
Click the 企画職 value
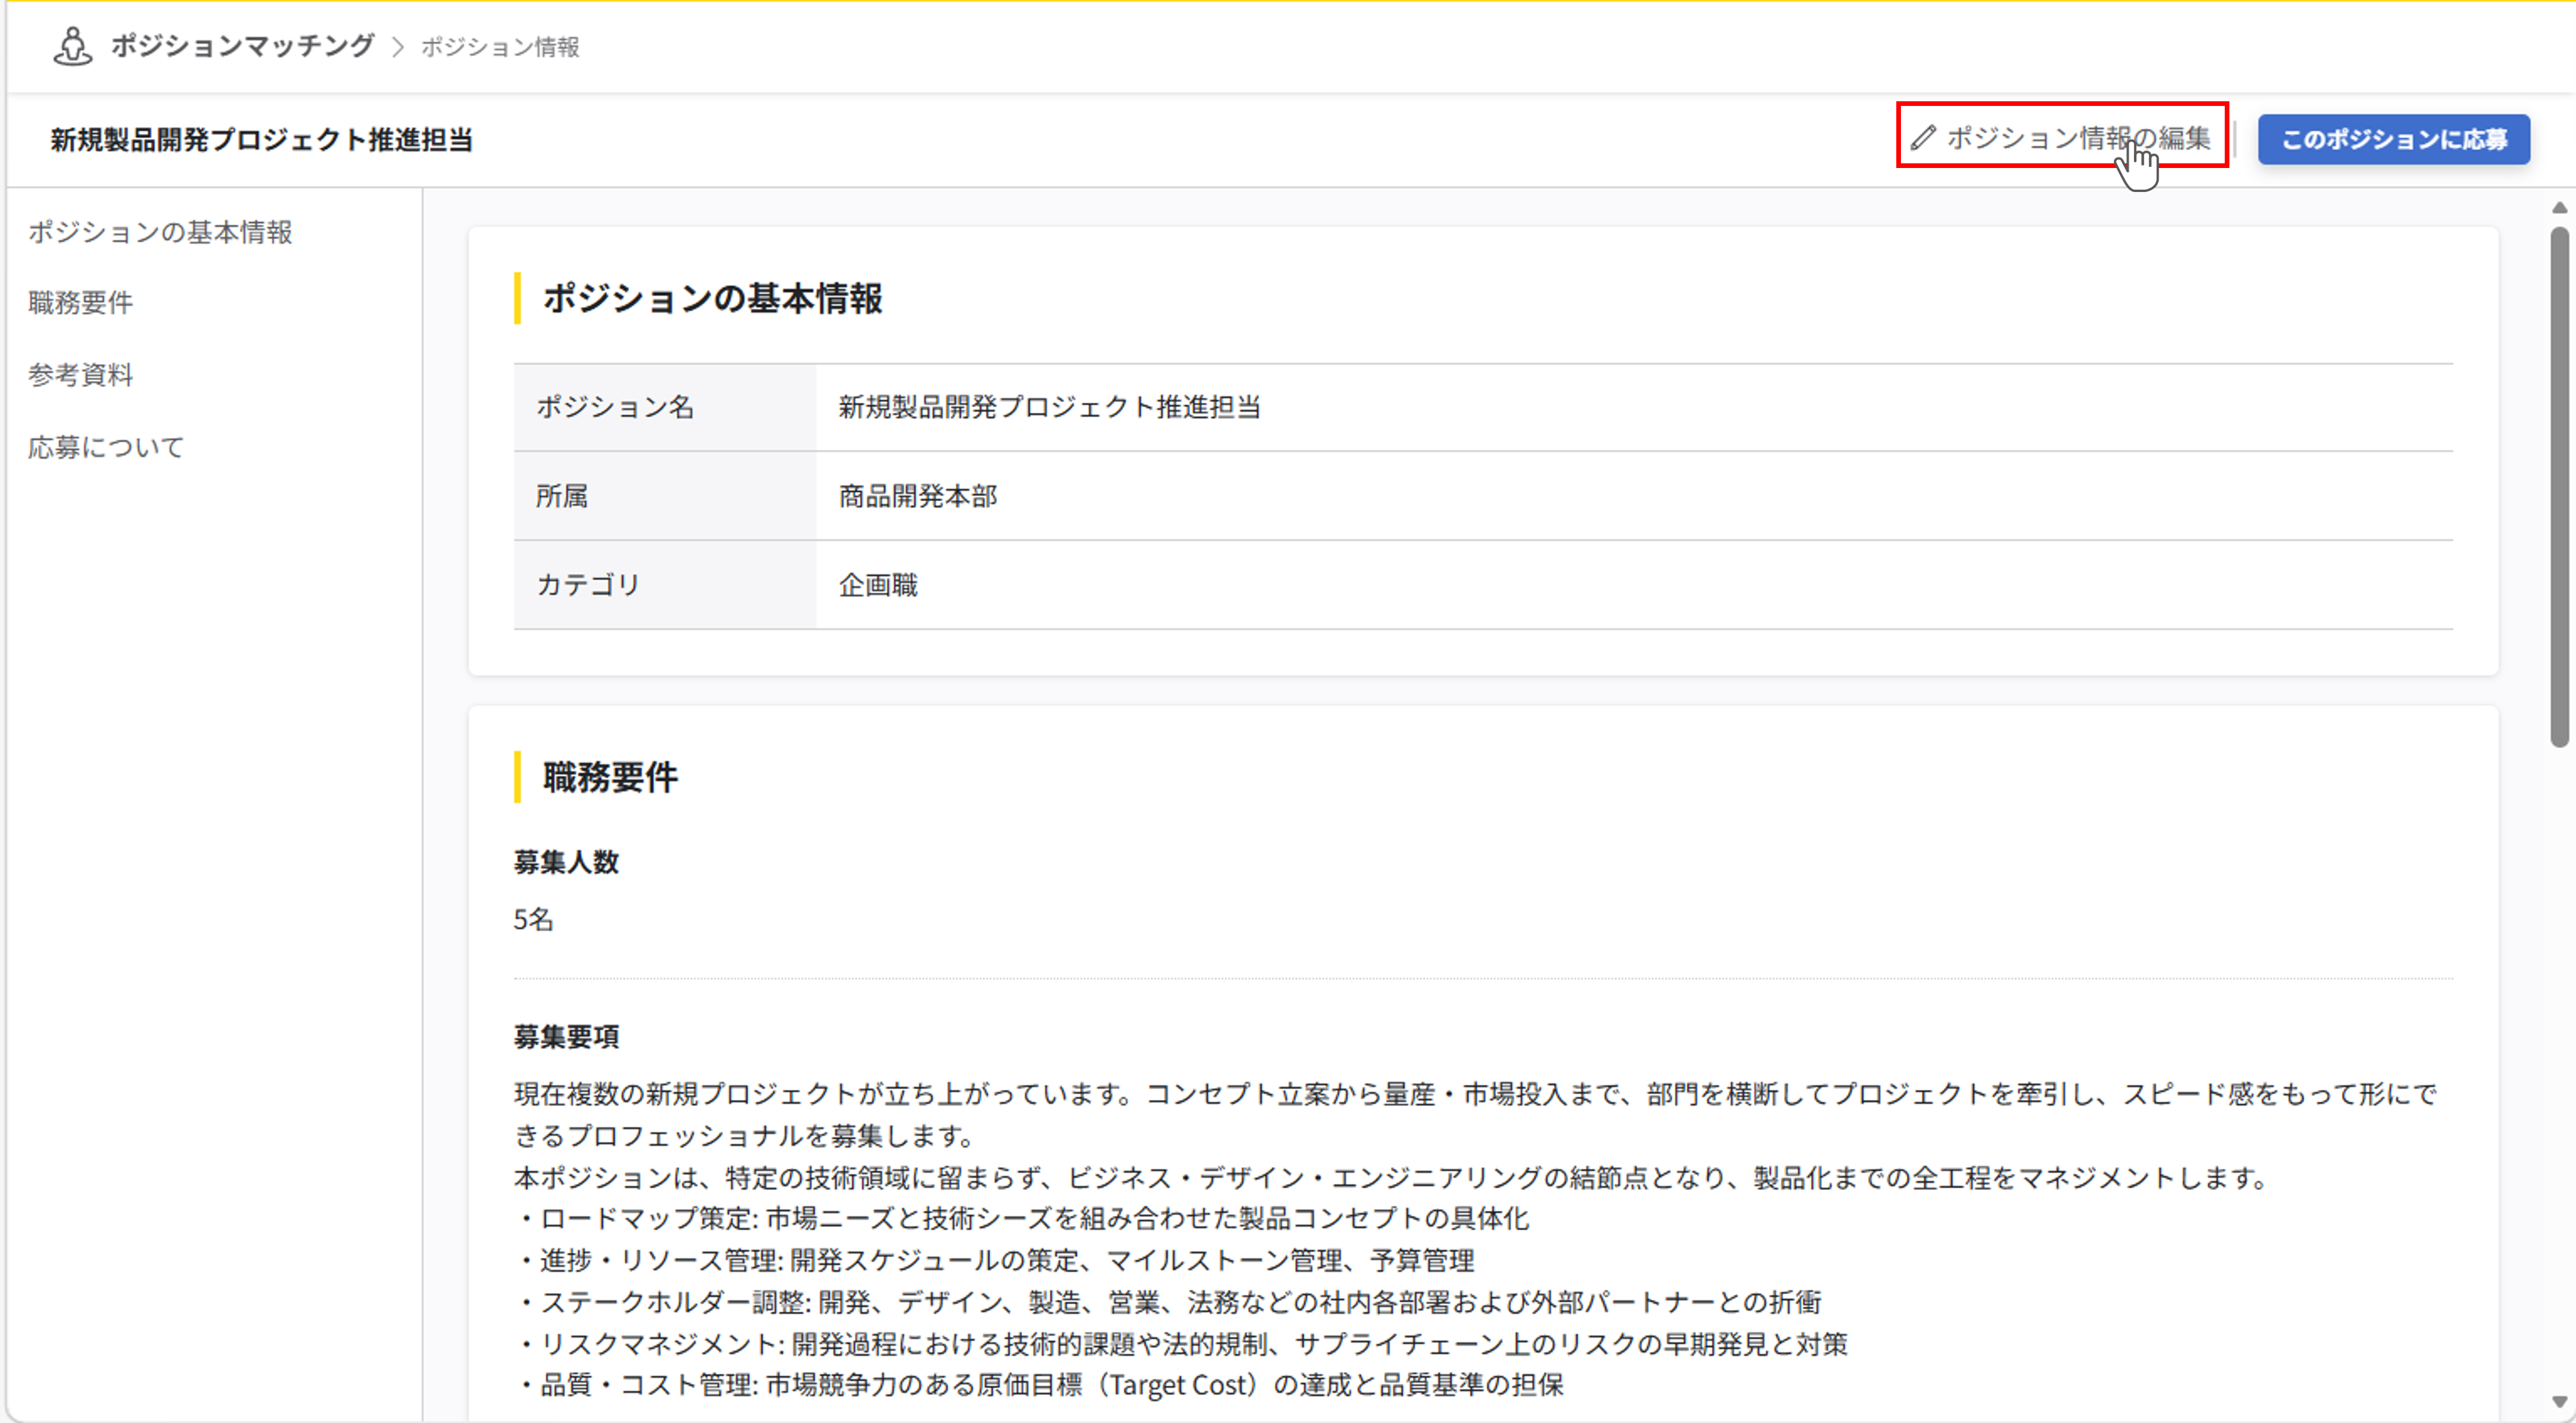coord(877,585)
